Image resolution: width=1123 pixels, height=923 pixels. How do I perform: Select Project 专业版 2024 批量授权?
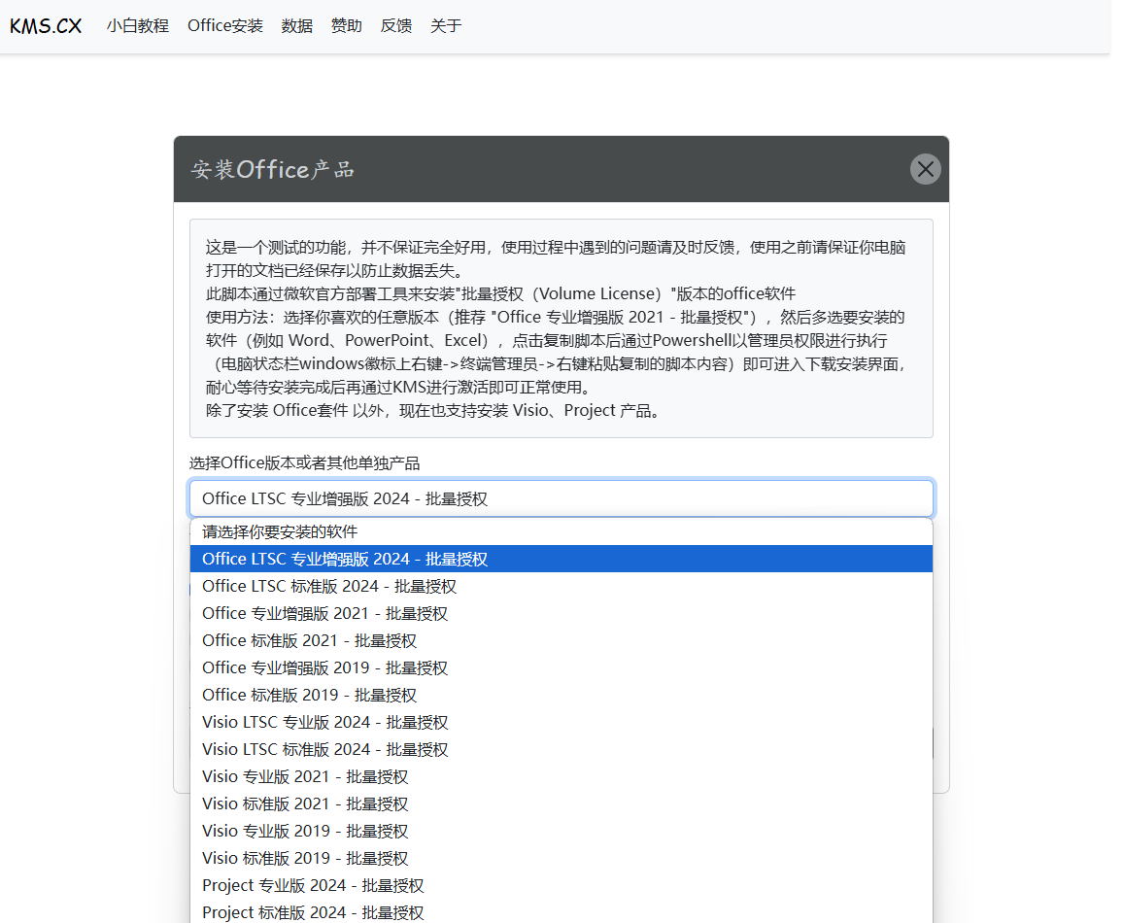313,885
